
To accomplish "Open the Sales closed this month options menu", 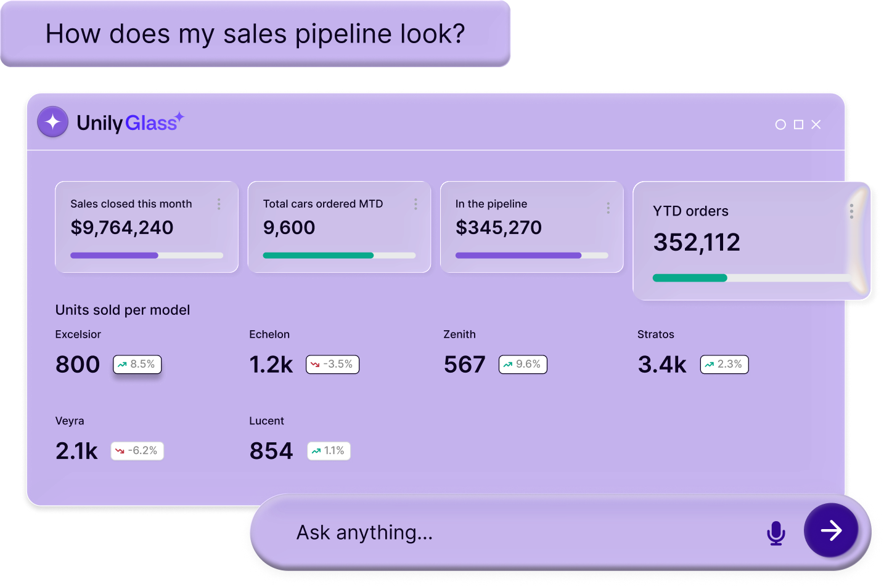I will coord(219,204).
